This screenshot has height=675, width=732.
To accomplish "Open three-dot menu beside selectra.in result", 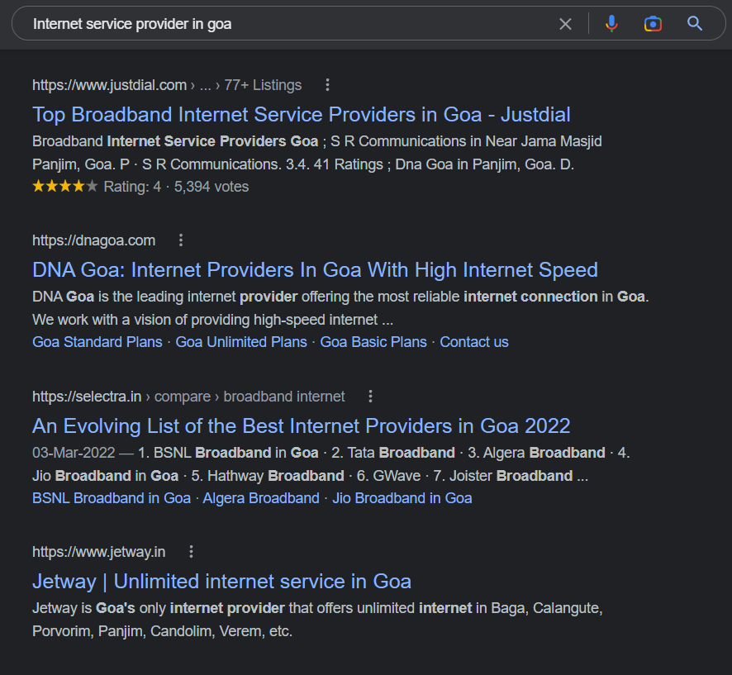I will (x=370, y=397).
